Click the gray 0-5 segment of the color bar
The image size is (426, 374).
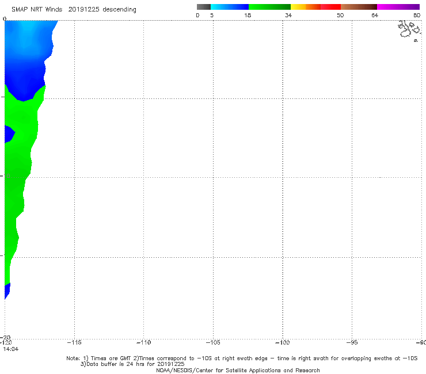(204, 7)
